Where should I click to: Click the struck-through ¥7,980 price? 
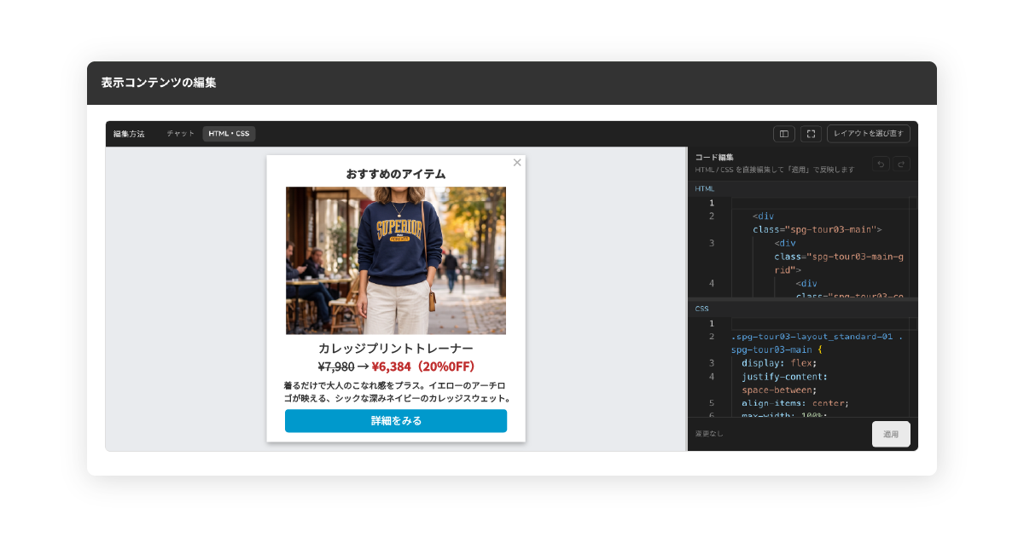[x=336, y=367]
